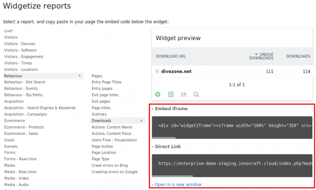Screen dimensions: 316x190
Task: Select the Downloads report item
Action: [x=101, y=120]
